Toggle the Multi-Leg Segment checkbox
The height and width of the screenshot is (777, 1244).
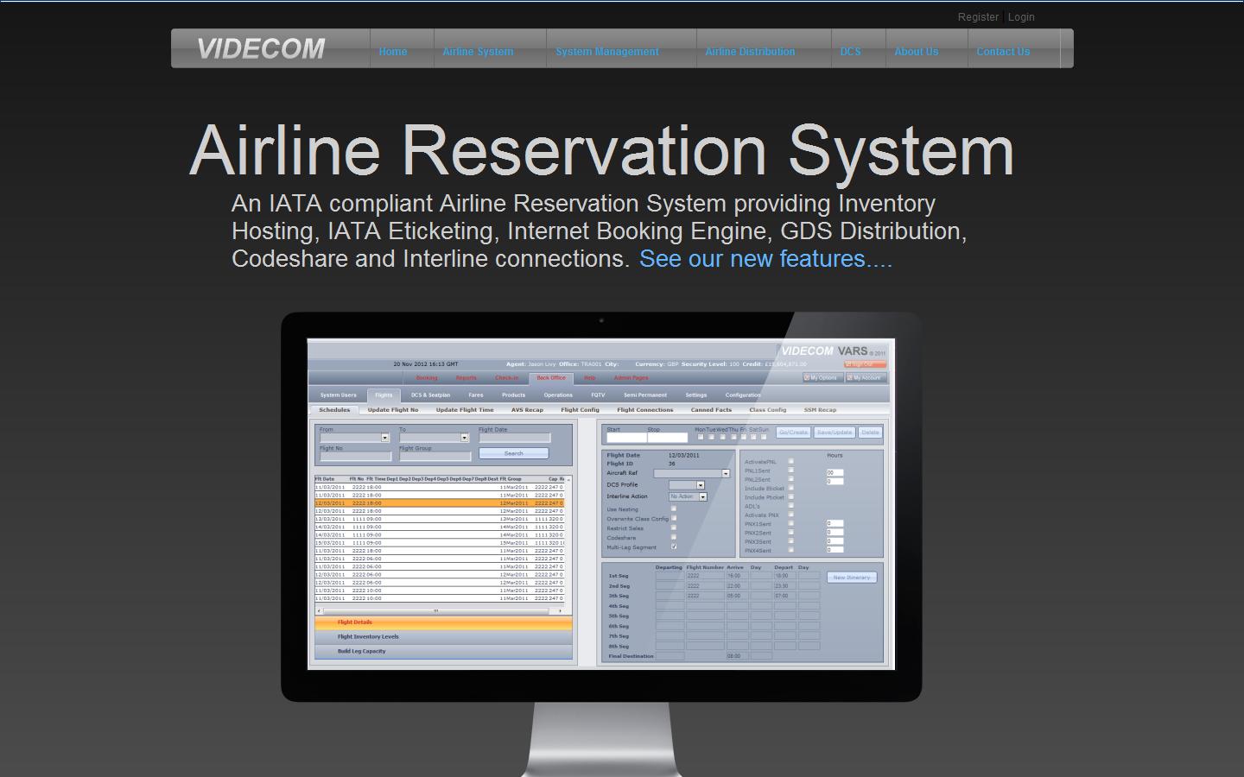click(x=674, y=546)
